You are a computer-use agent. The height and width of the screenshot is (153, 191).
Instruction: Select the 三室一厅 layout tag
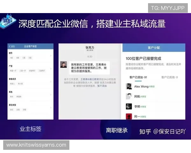point(23,71)
